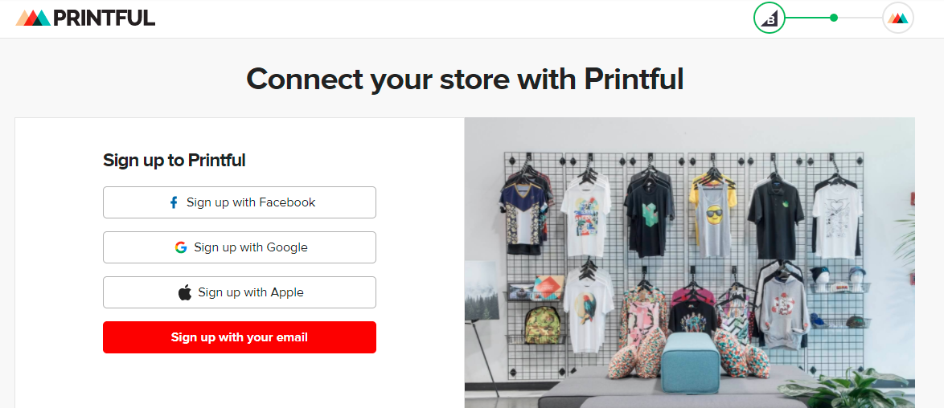This screenshot has height=408, width=944.
Task: Click the Sign up to Printful heading
Action: 174,160
